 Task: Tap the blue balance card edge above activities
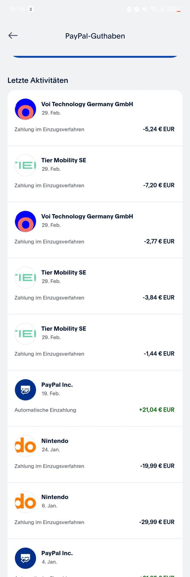[x=95, y=56]
